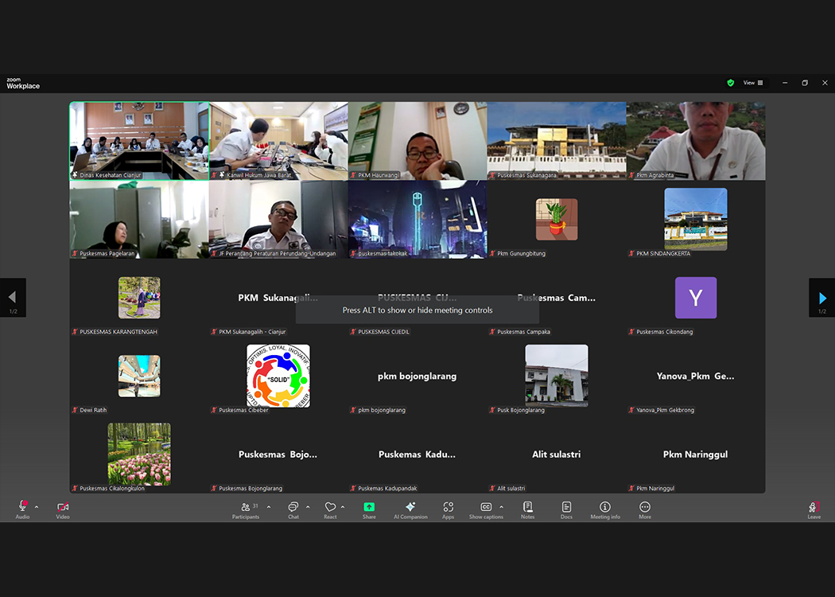835x597 pixels.
Task: Launch the AI Companion
Action: coord(410,509)
